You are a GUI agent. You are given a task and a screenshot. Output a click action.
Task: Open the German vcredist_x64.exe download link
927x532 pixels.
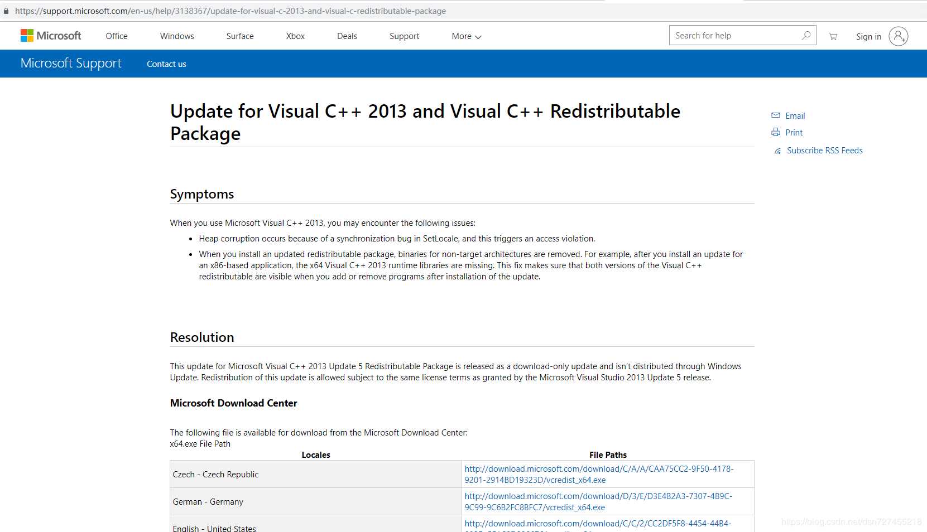tap(598, 502)
